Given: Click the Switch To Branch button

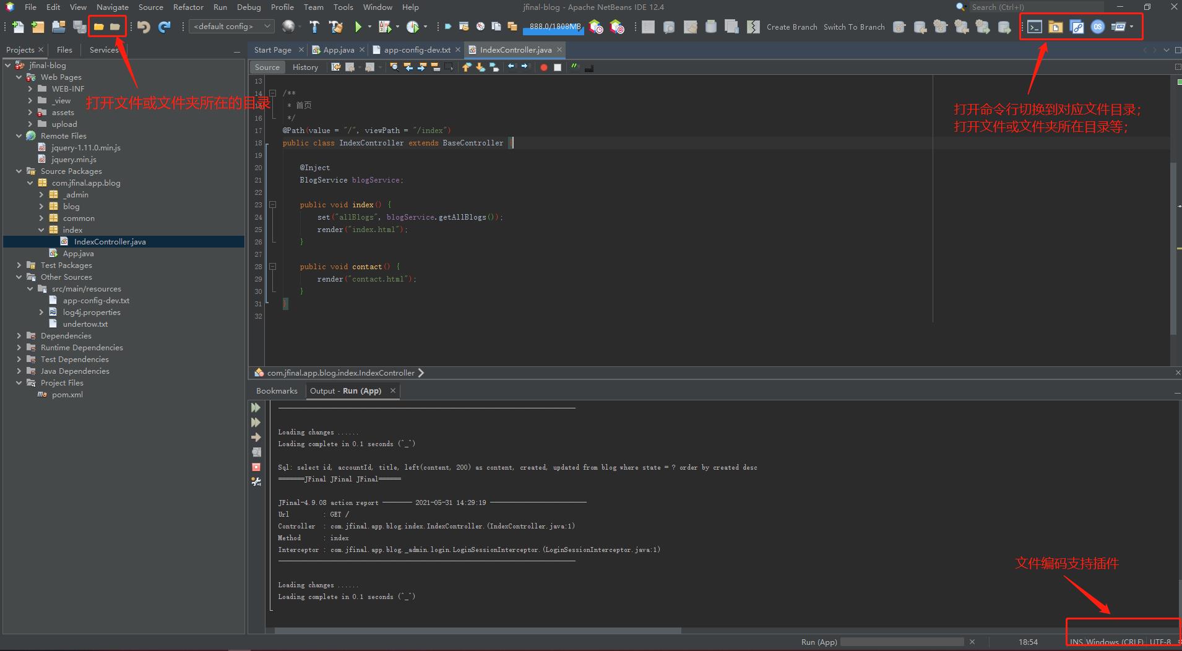Looking at the screenshot, I should tap(854, 27).
